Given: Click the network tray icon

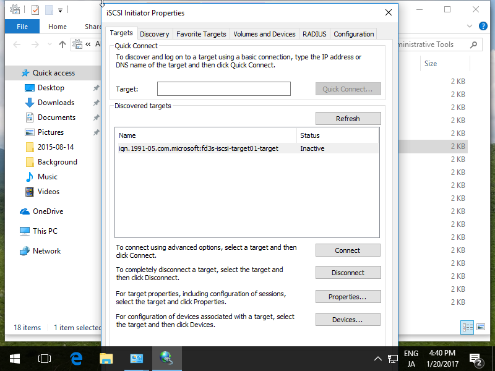Looking at the screenshot, I should [x=393, y=359].
